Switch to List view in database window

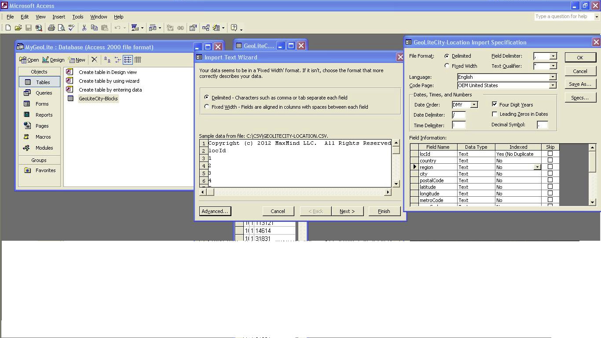click(x=128, y=59)
